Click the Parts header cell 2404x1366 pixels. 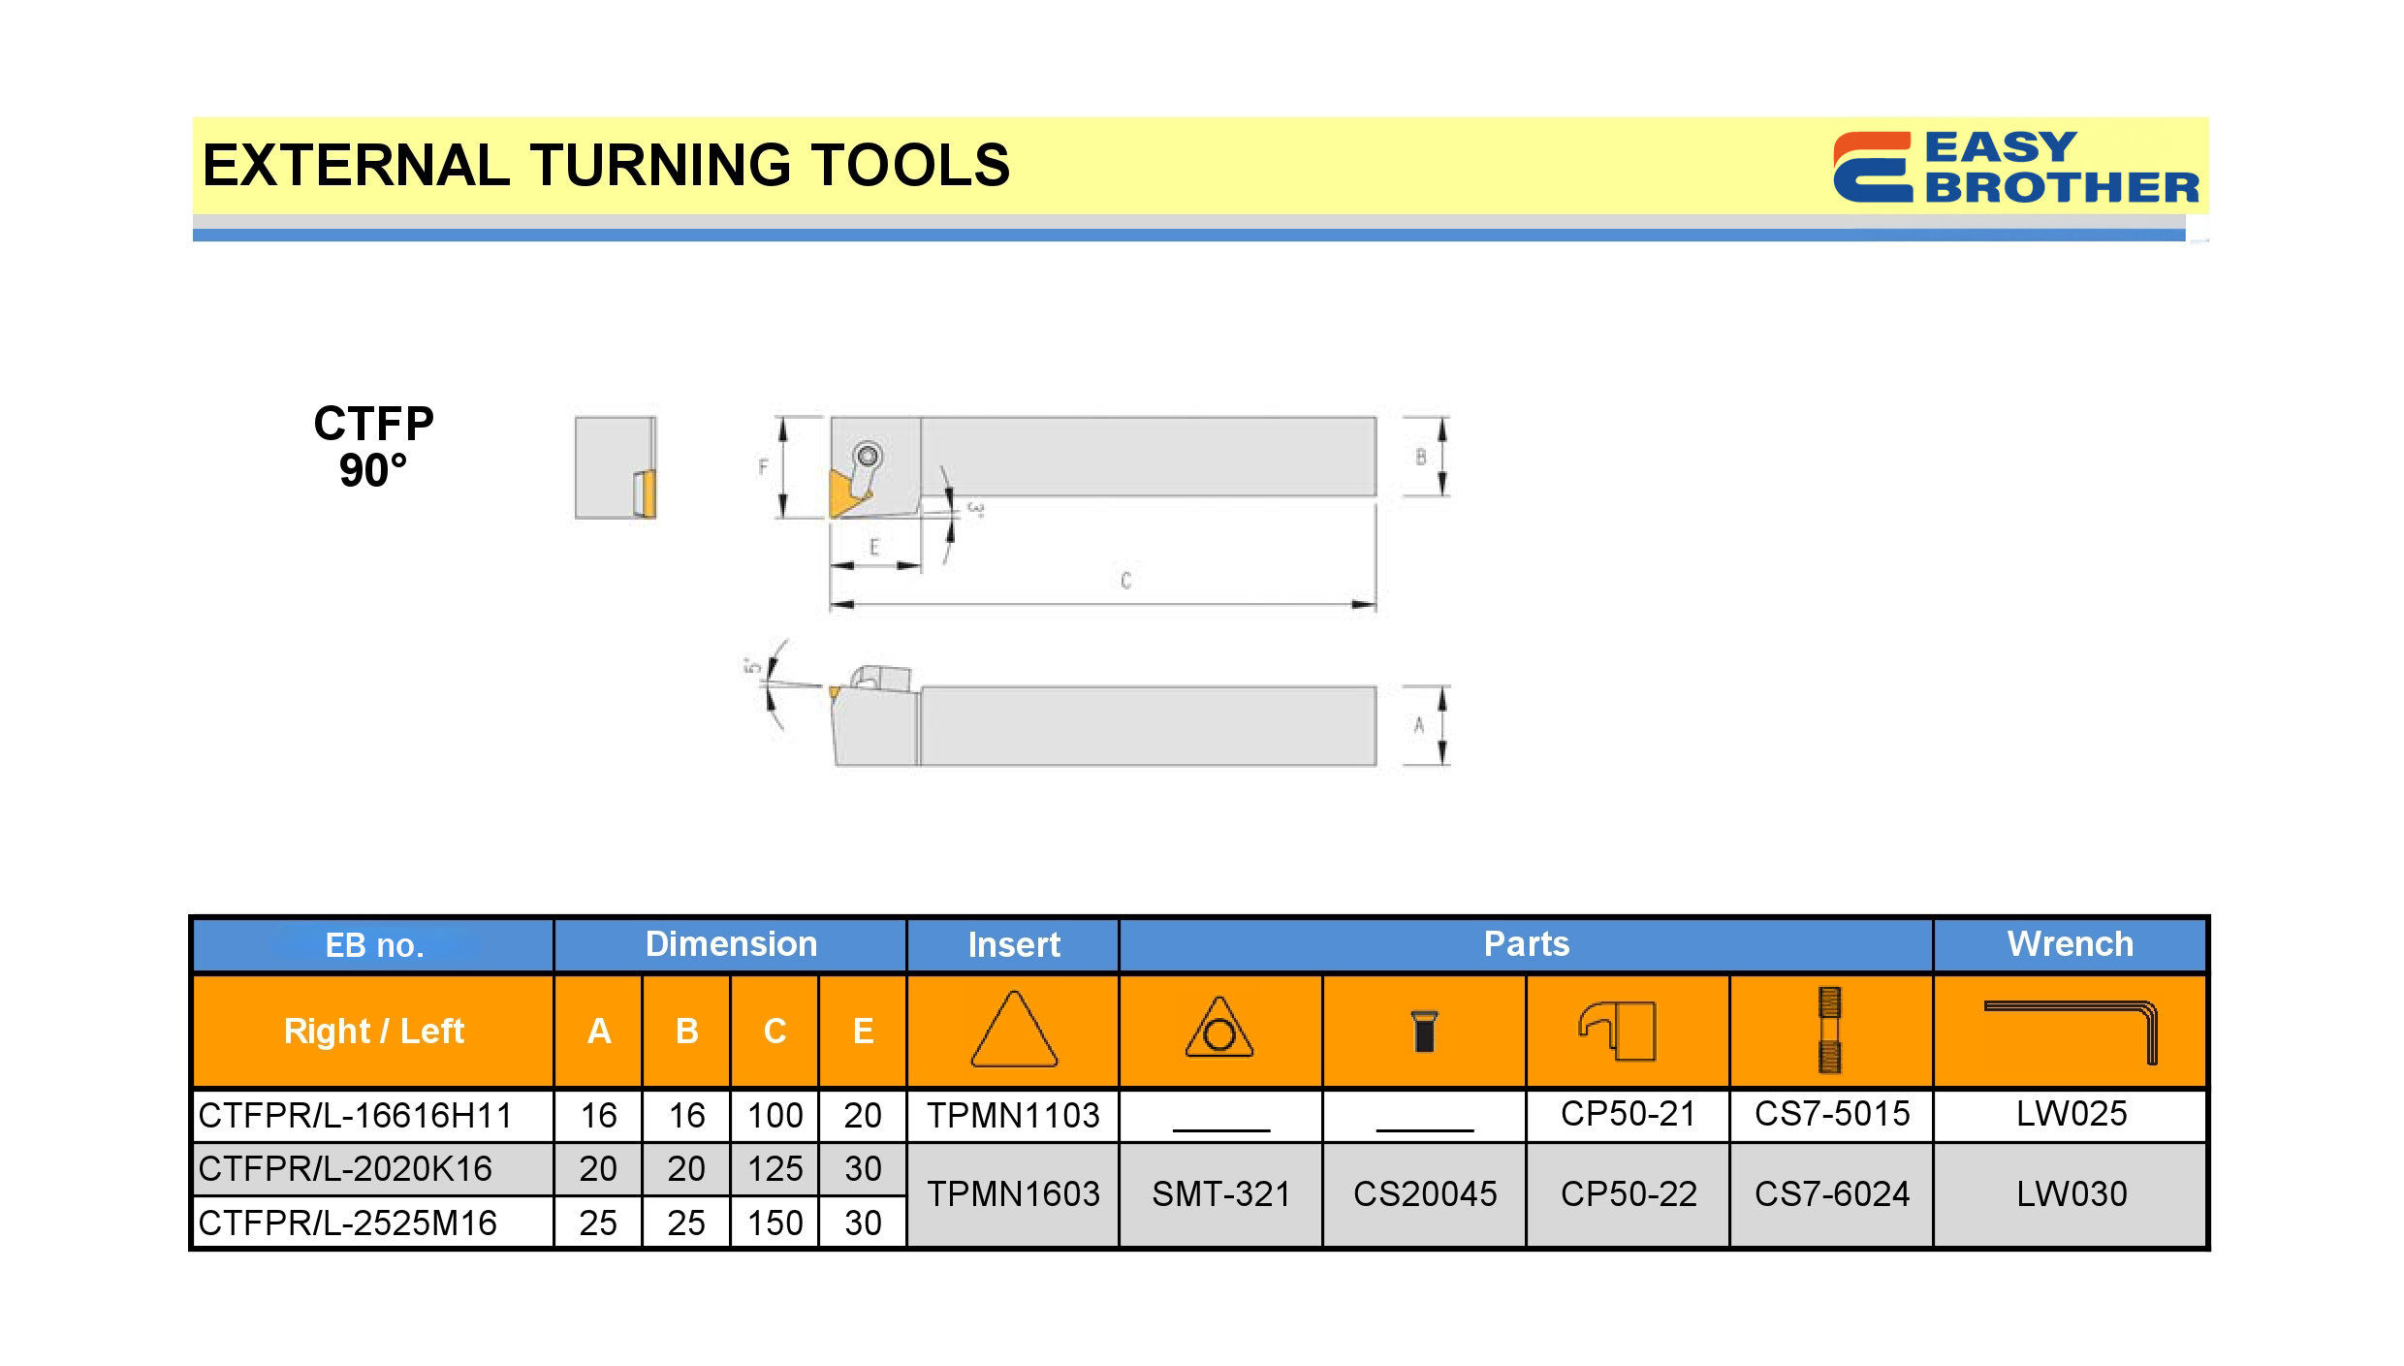(1526, 944)
